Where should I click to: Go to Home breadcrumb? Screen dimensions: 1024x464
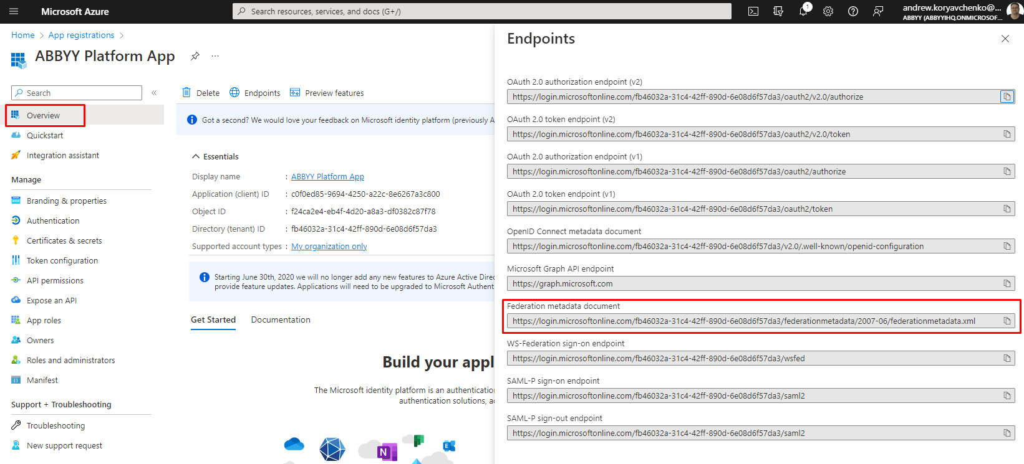23,35
